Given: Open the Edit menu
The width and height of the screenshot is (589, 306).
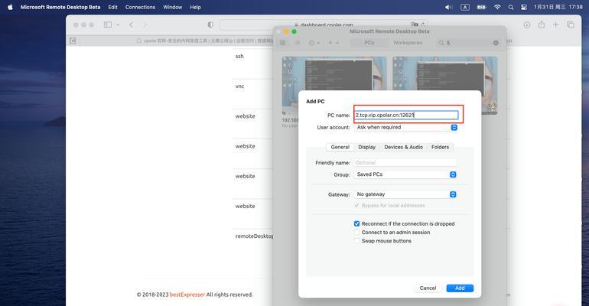Looking at the screenshot, I should pyautogui.click(x=112, y=7).
